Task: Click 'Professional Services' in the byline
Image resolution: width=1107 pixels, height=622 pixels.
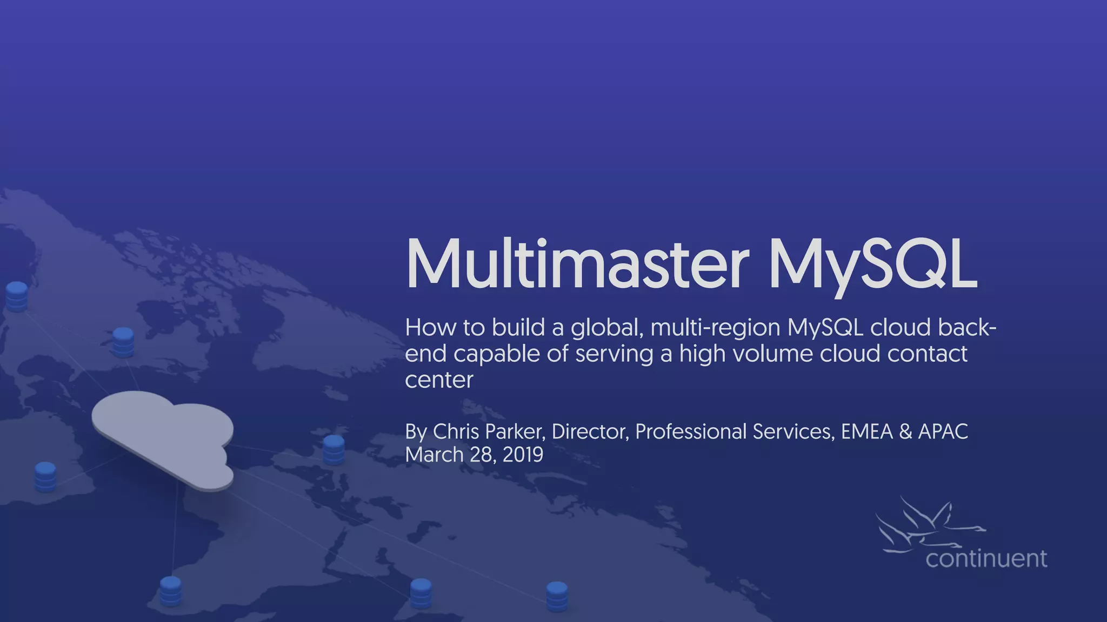Action: tap(733, 431)
